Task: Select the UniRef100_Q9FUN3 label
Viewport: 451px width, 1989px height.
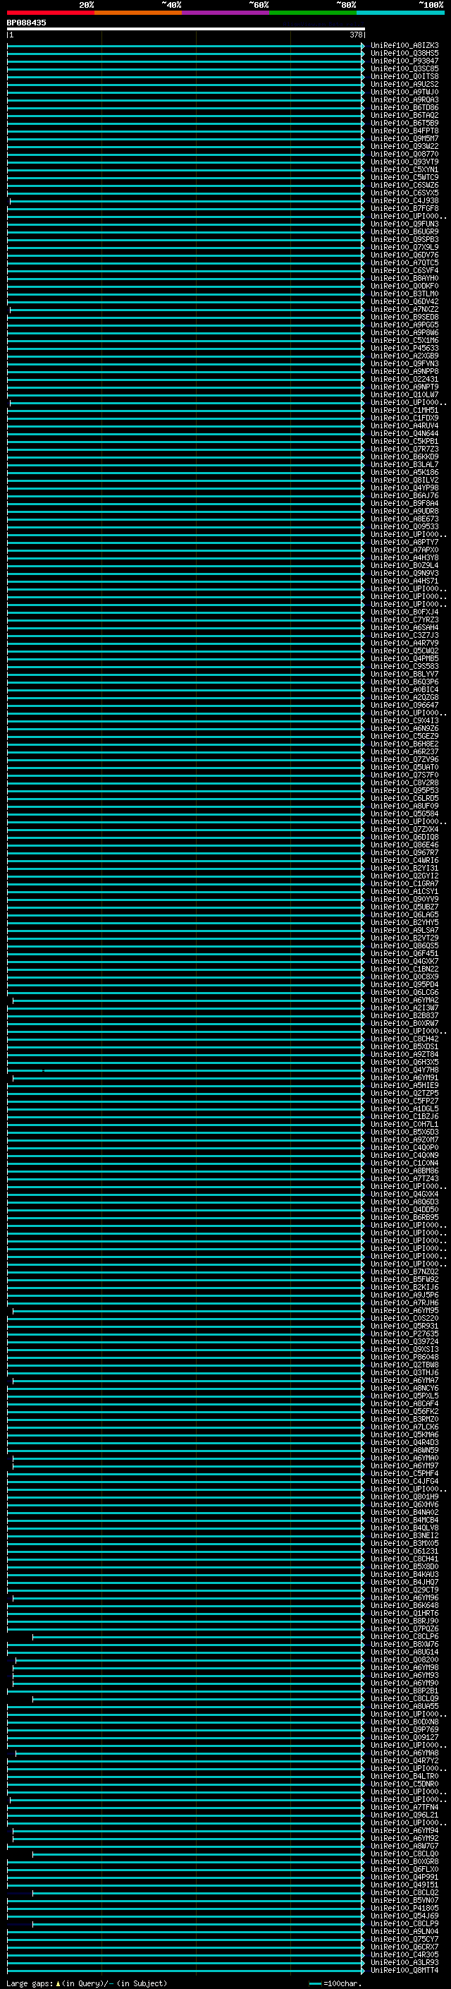Action: click(404, 224)
